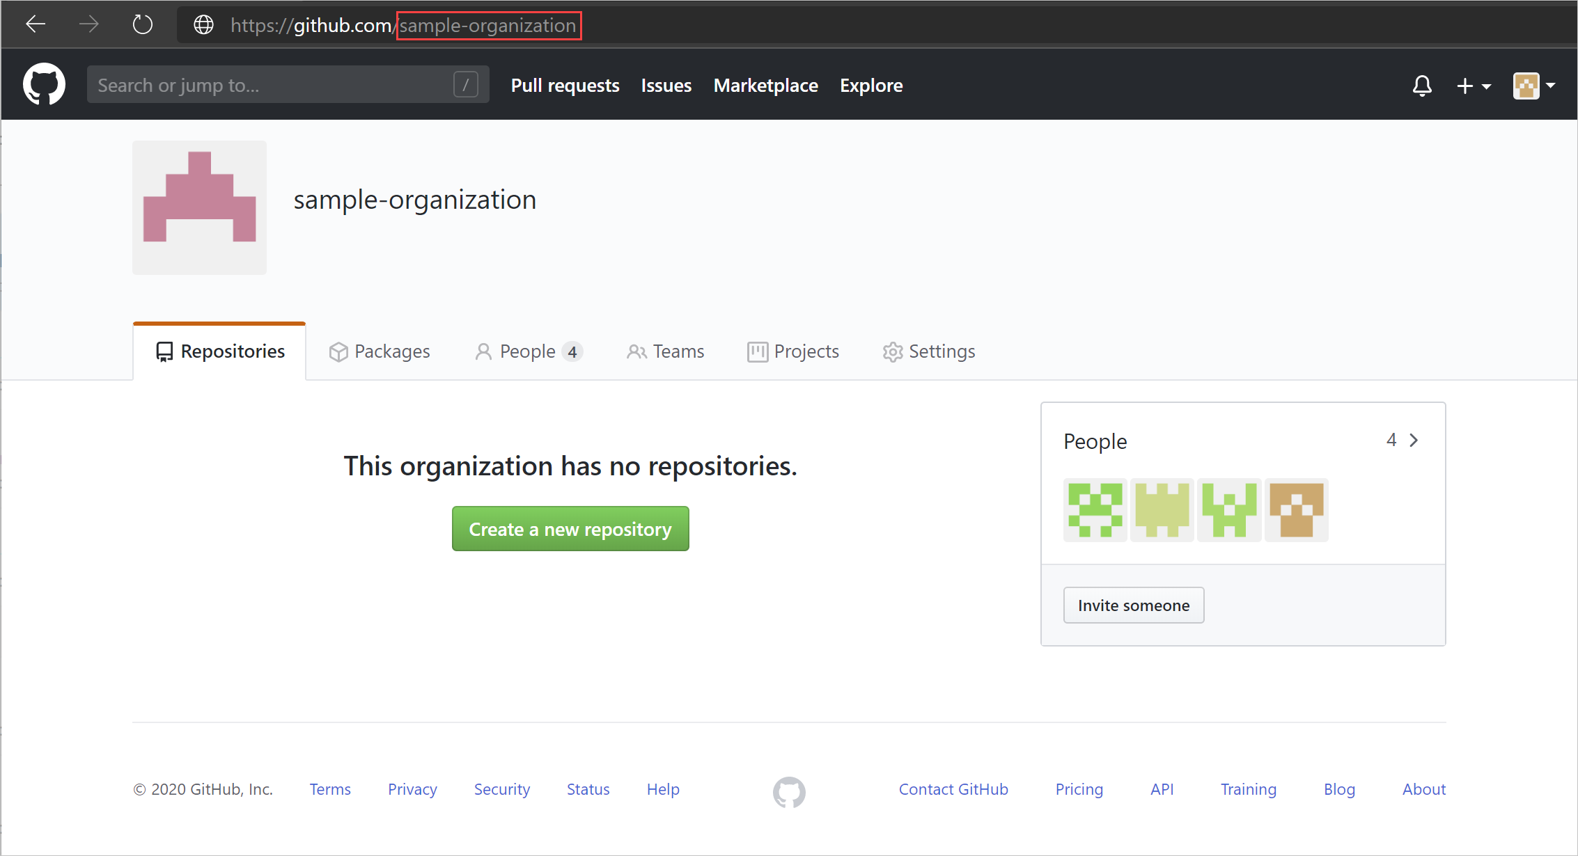The width and height of the screenshot is (1578, 856).
Task: Switch to the People tab
Action: pyautogui.click(x=527, y=352)
